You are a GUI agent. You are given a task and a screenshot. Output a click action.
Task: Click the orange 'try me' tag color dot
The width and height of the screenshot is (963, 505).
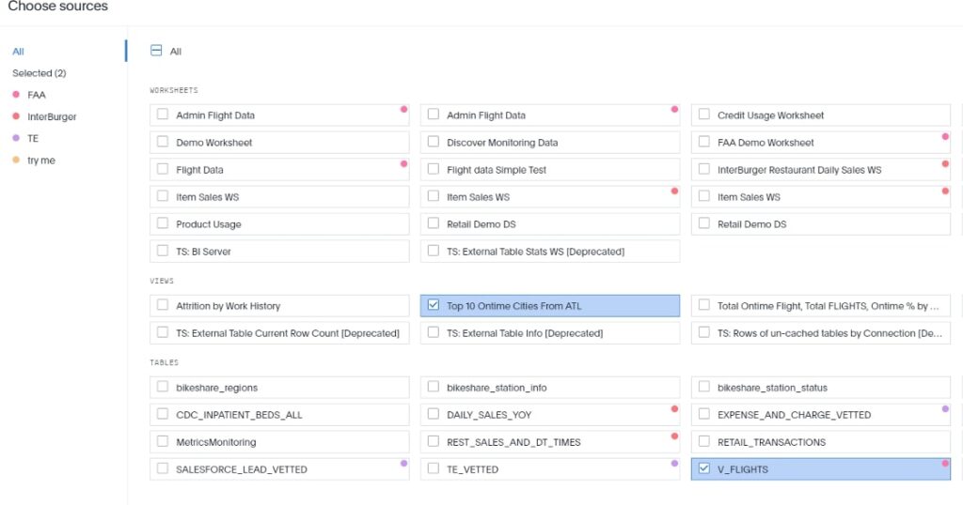click(15, 161)
